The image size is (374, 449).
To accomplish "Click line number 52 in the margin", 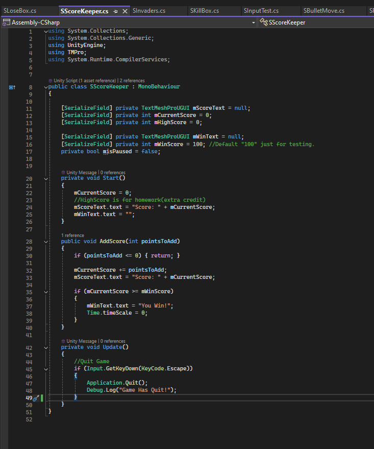I will (29, 419).
